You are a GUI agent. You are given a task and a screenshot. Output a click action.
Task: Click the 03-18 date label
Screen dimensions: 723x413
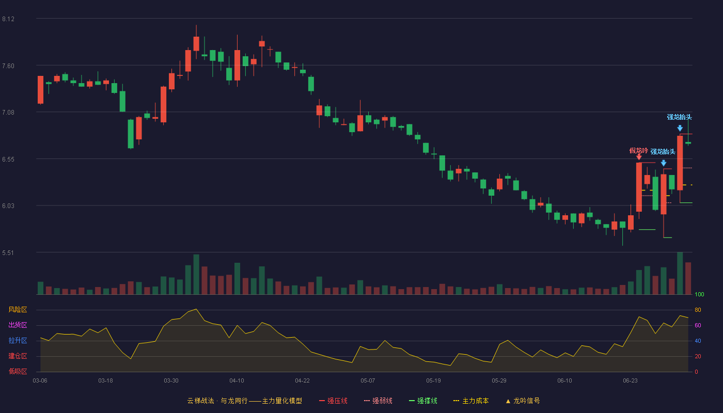(105, 380)
